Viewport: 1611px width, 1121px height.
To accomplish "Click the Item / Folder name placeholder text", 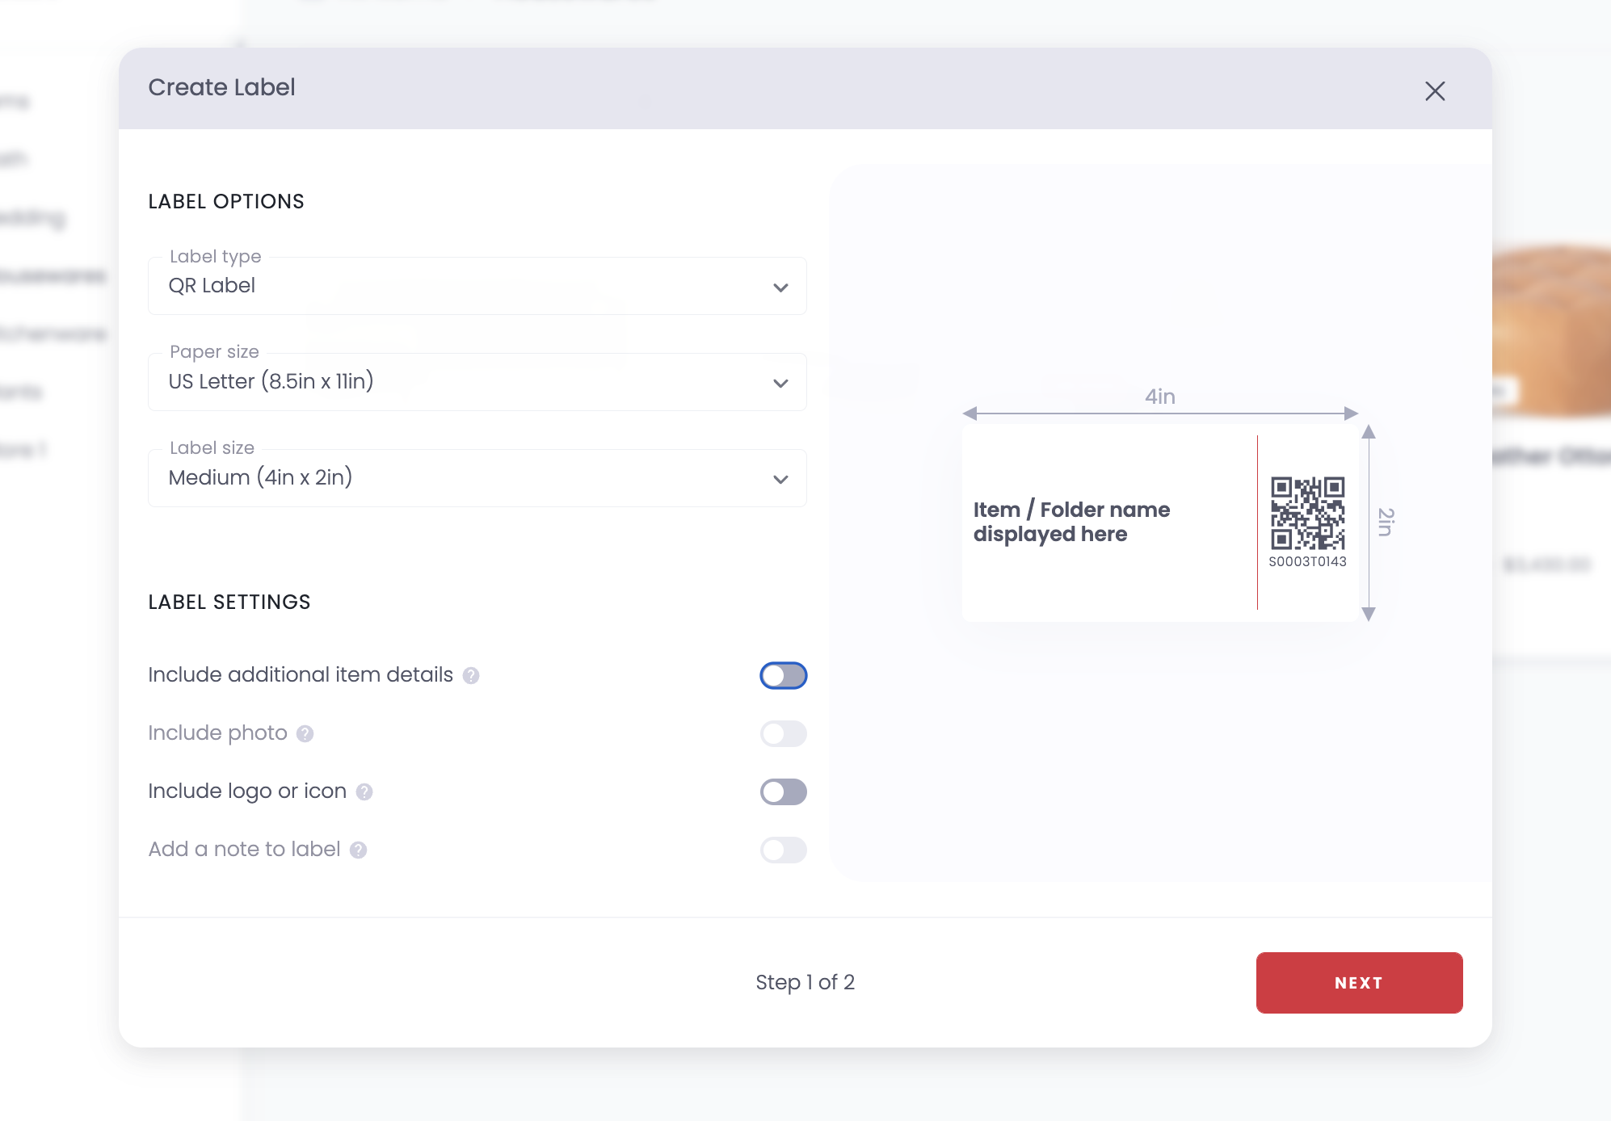I will click(1071, 521).
